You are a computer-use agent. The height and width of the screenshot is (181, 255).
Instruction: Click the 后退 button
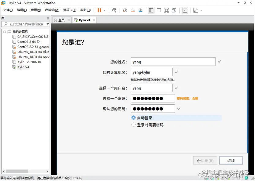pos(205,160)
